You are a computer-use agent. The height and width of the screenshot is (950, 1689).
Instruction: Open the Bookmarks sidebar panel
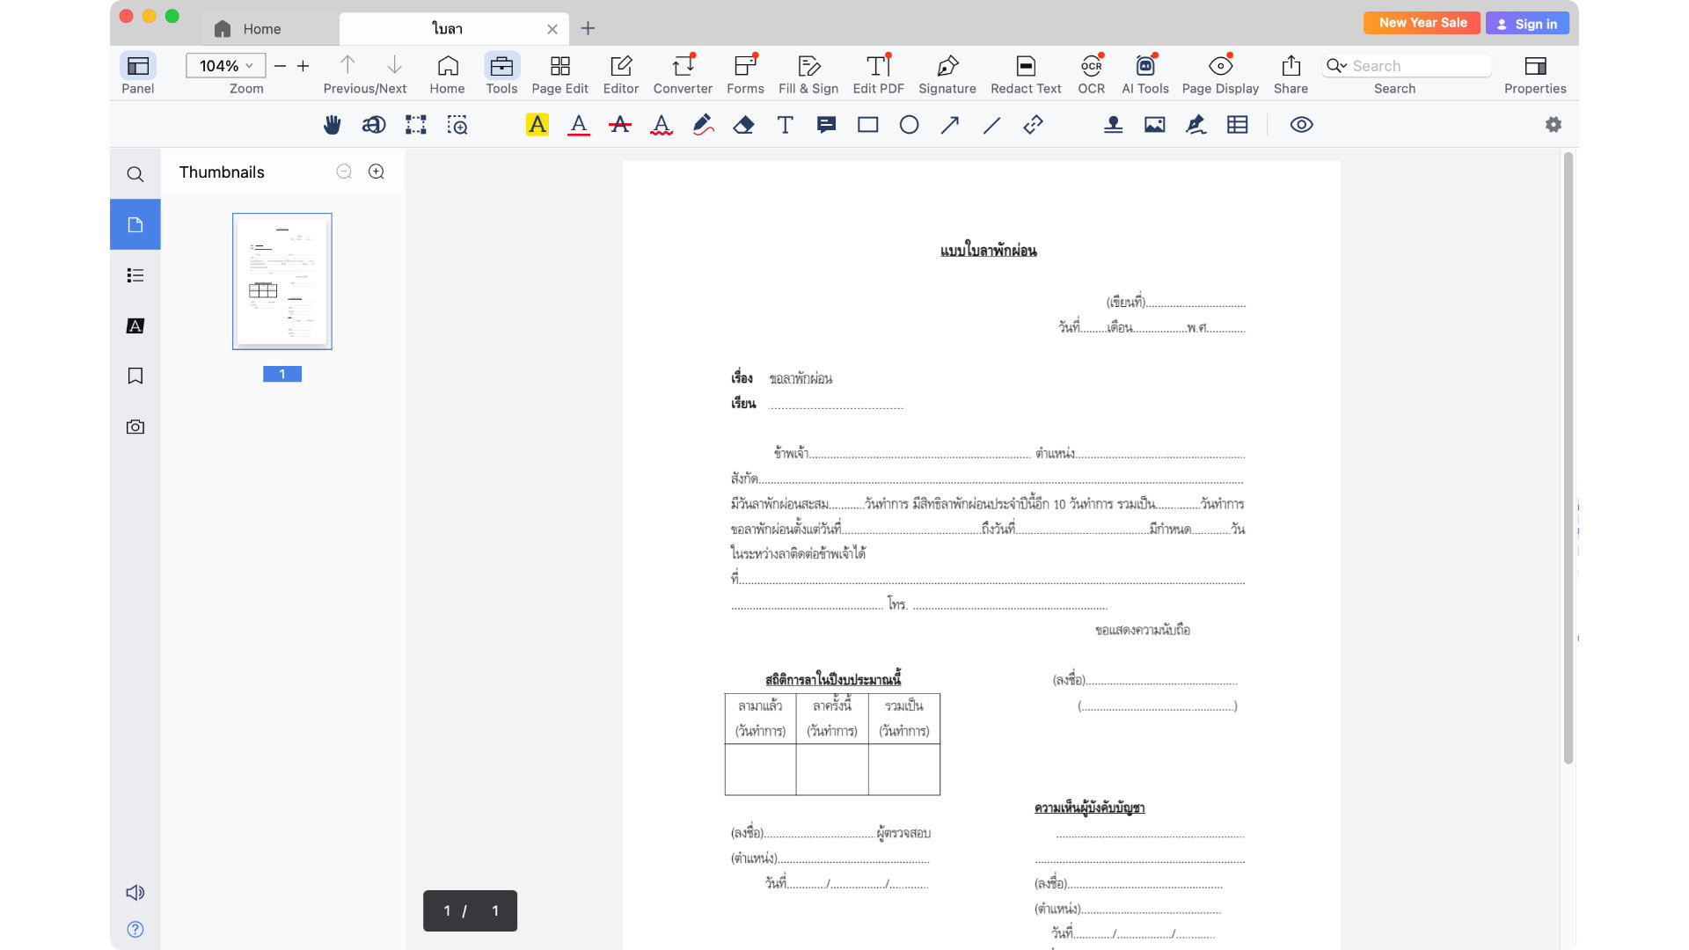(x=135, y=376)
